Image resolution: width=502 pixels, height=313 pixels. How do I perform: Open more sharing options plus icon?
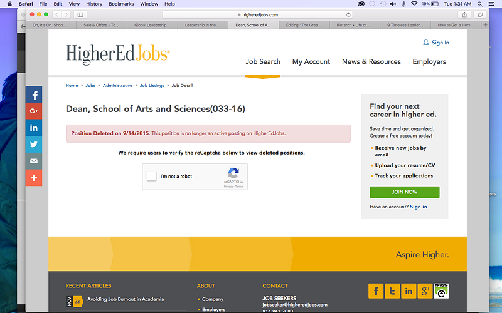click(x=34, y=178)
